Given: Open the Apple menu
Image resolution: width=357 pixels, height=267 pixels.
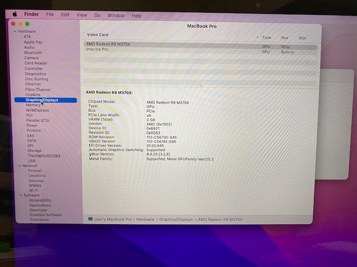Looking at the screenshot, I should click(x=15, y=14).
